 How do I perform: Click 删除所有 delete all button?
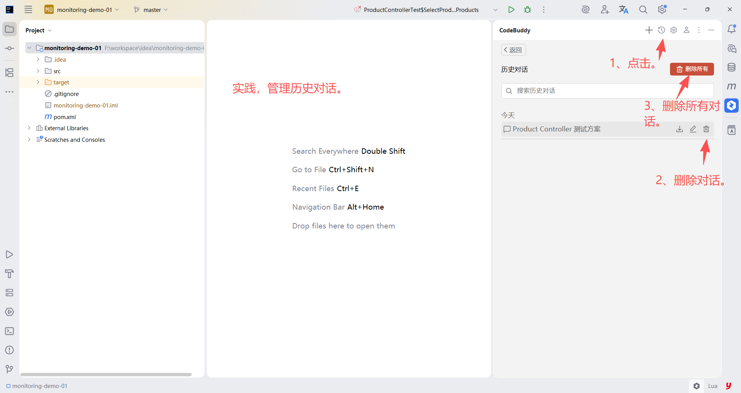point(692,69)
